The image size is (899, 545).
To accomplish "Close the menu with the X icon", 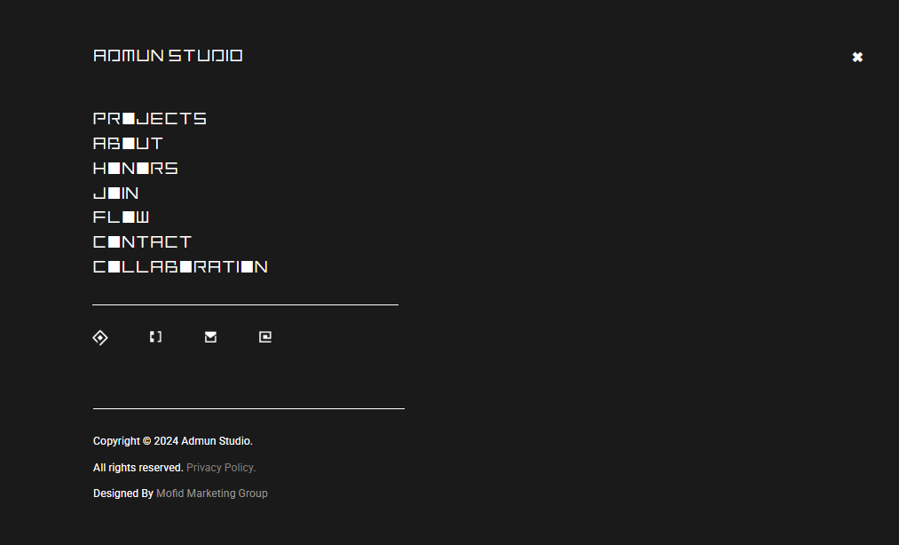I will 857,57.
